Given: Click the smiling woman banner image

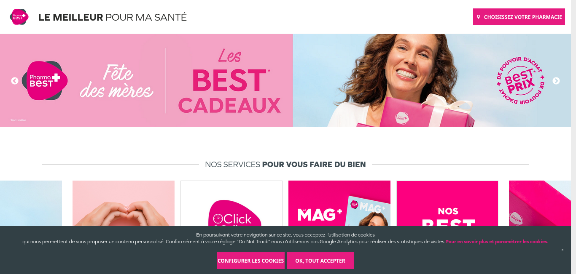Looking at the screenshot, I should 405,80.
